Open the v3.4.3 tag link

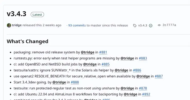pos(142,26)
